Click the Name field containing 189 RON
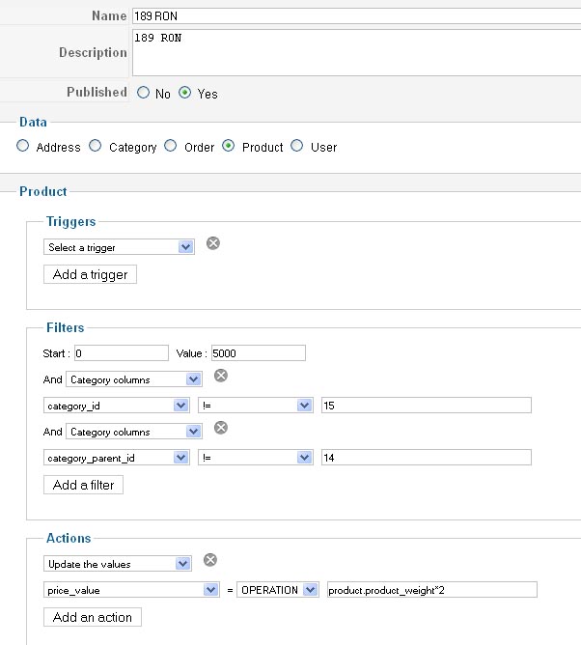This screenshot has width=581, height=645. click(x=355, y=16)
